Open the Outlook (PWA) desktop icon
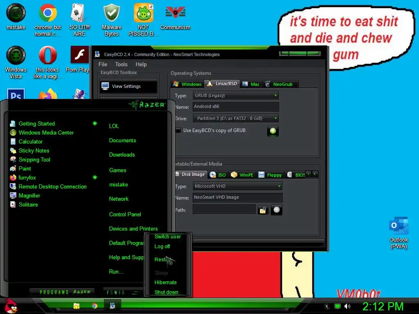 point(399,233)
